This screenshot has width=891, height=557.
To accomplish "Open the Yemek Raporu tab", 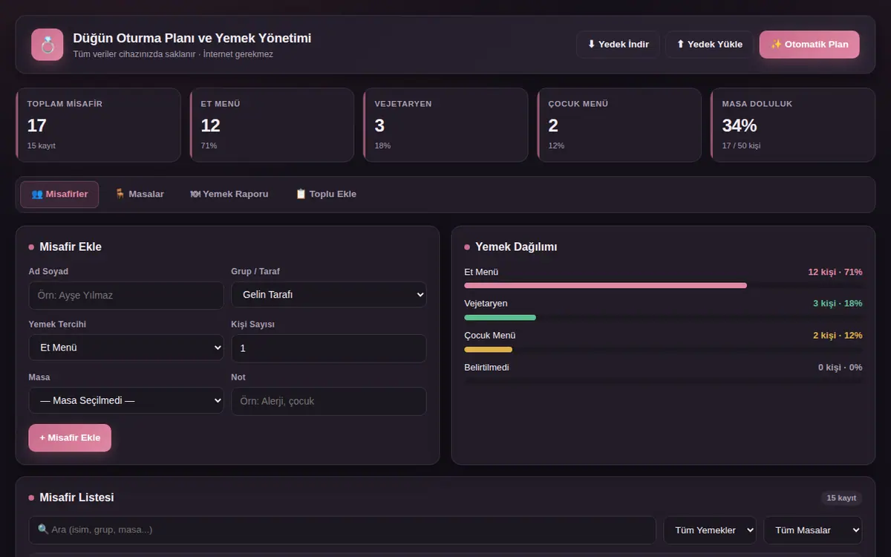I will 229,195.
